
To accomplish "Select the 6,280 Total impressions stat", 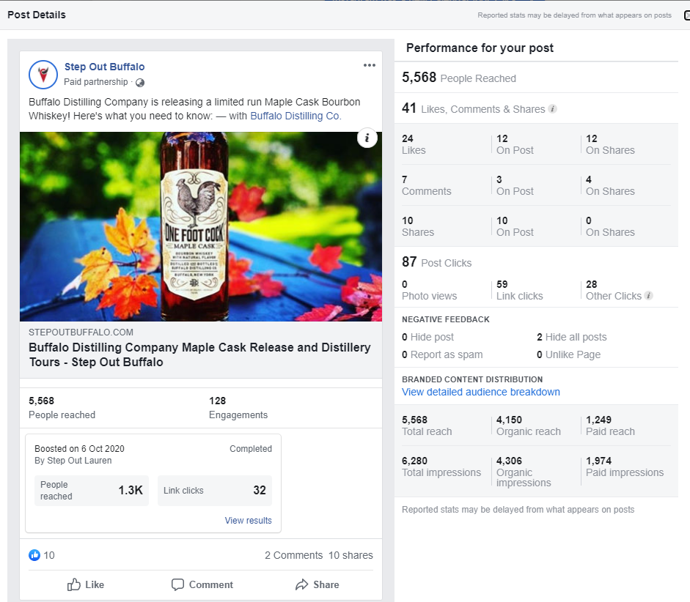I will (x=441, y=467).
